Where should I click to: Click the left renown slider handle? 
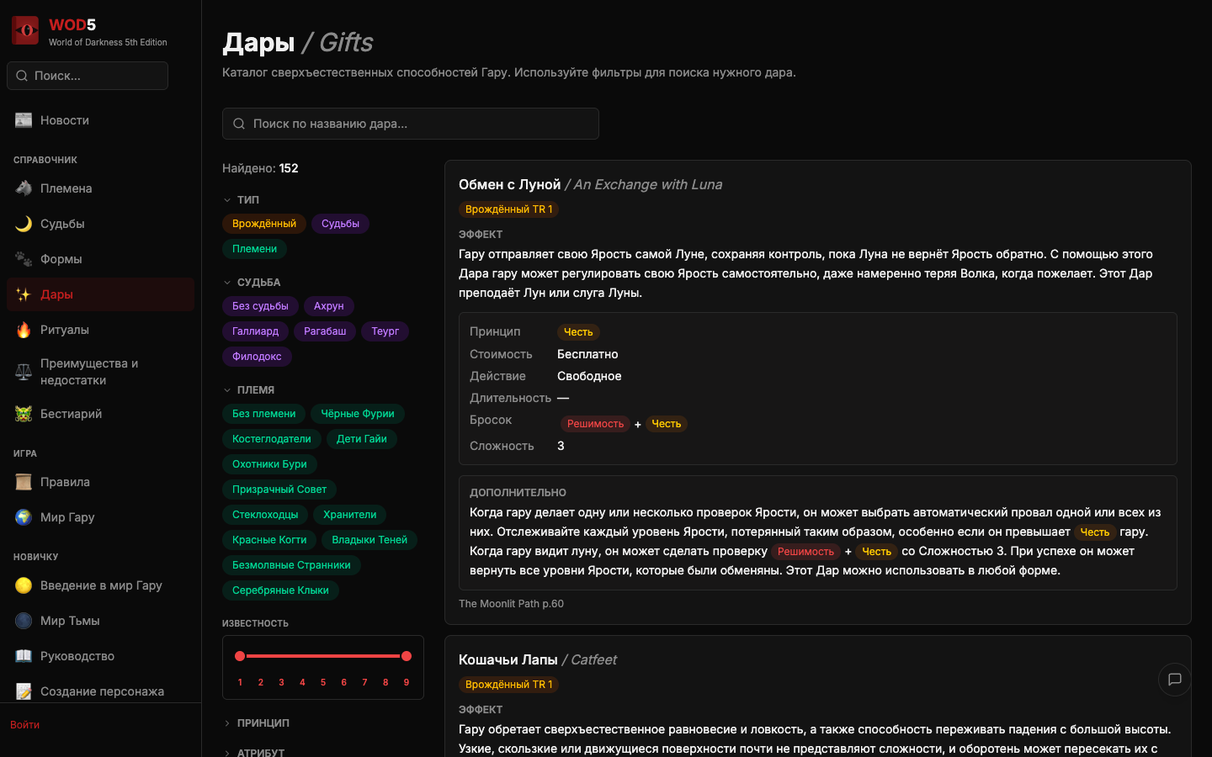coord(240,656)
